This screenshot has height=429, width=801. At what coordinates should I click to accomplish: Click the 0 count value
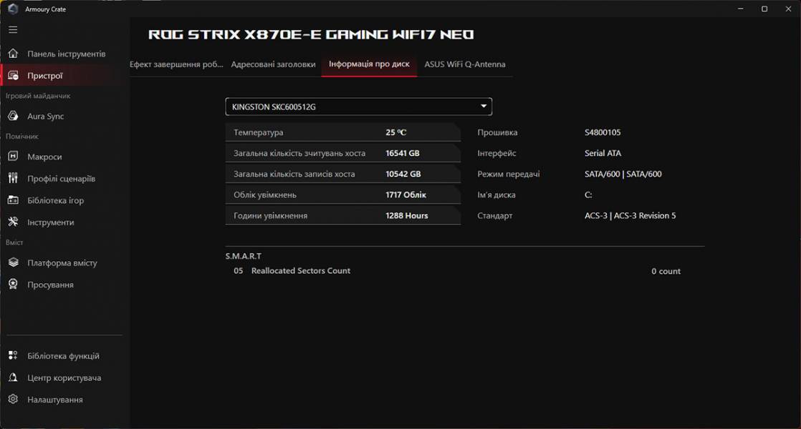666,271
